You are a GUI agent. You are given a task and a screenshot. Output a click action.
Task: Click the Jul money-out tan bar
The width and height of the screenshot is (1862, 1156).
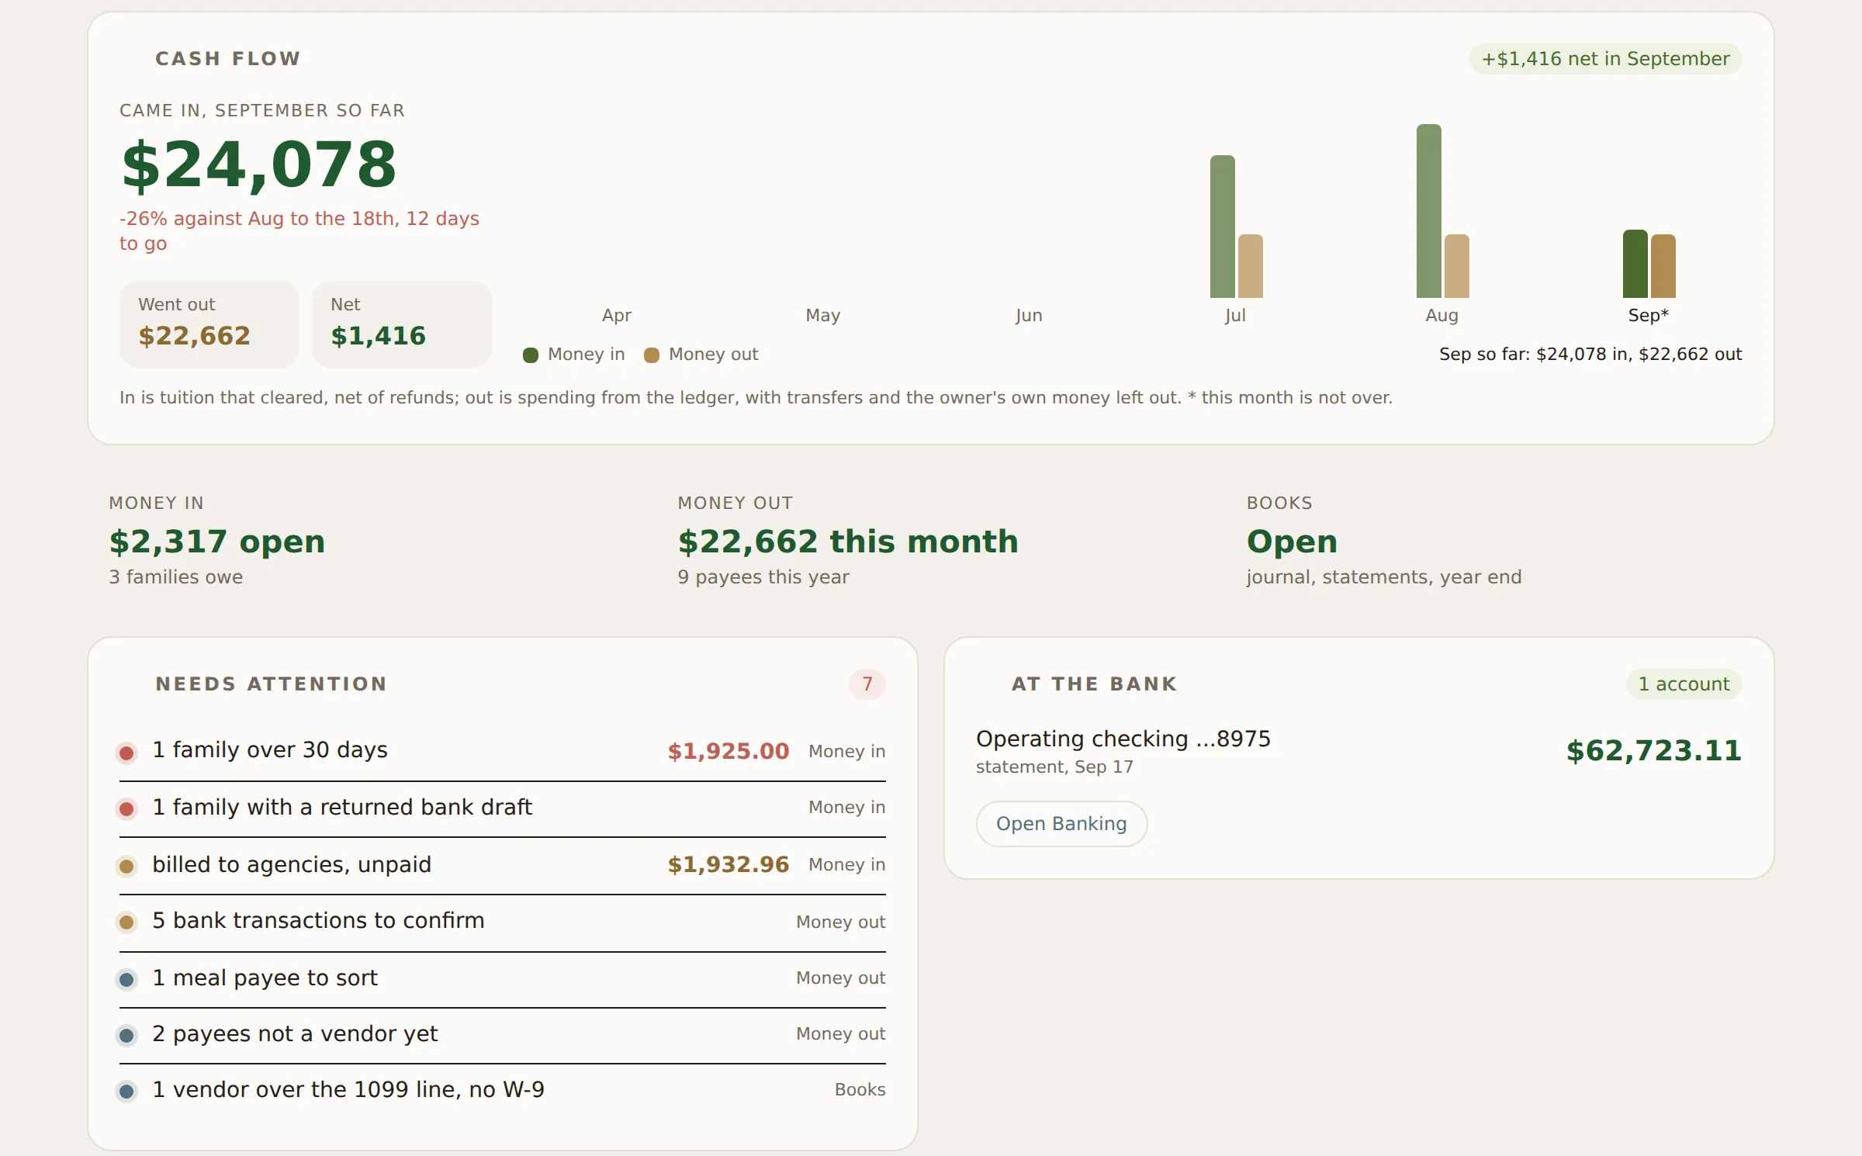point(1251,266)
